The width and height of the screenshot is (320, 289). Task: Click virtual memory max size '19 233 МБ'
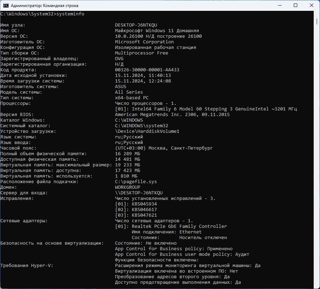[x=128, y=165]
